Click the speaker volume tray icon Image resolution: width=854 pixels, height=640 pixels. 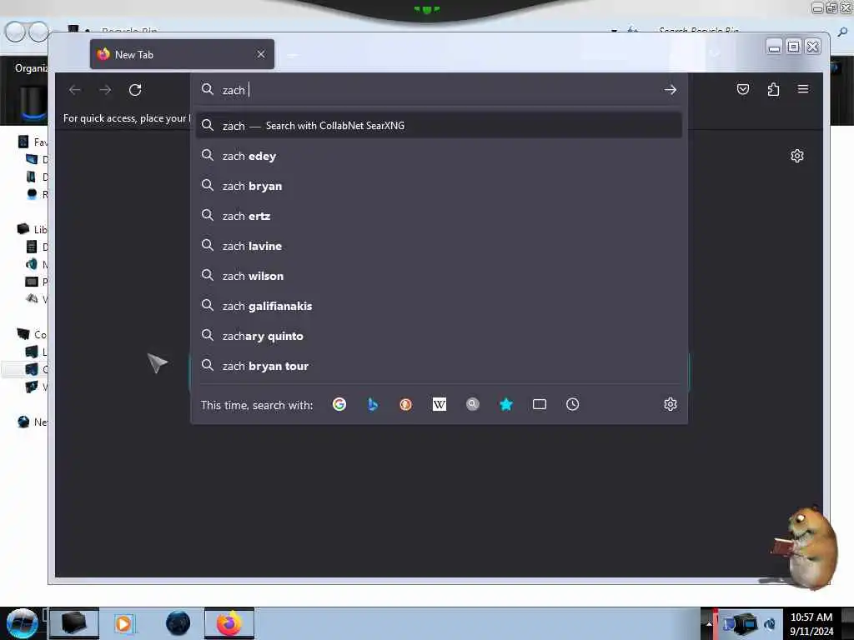click(770, 624)
